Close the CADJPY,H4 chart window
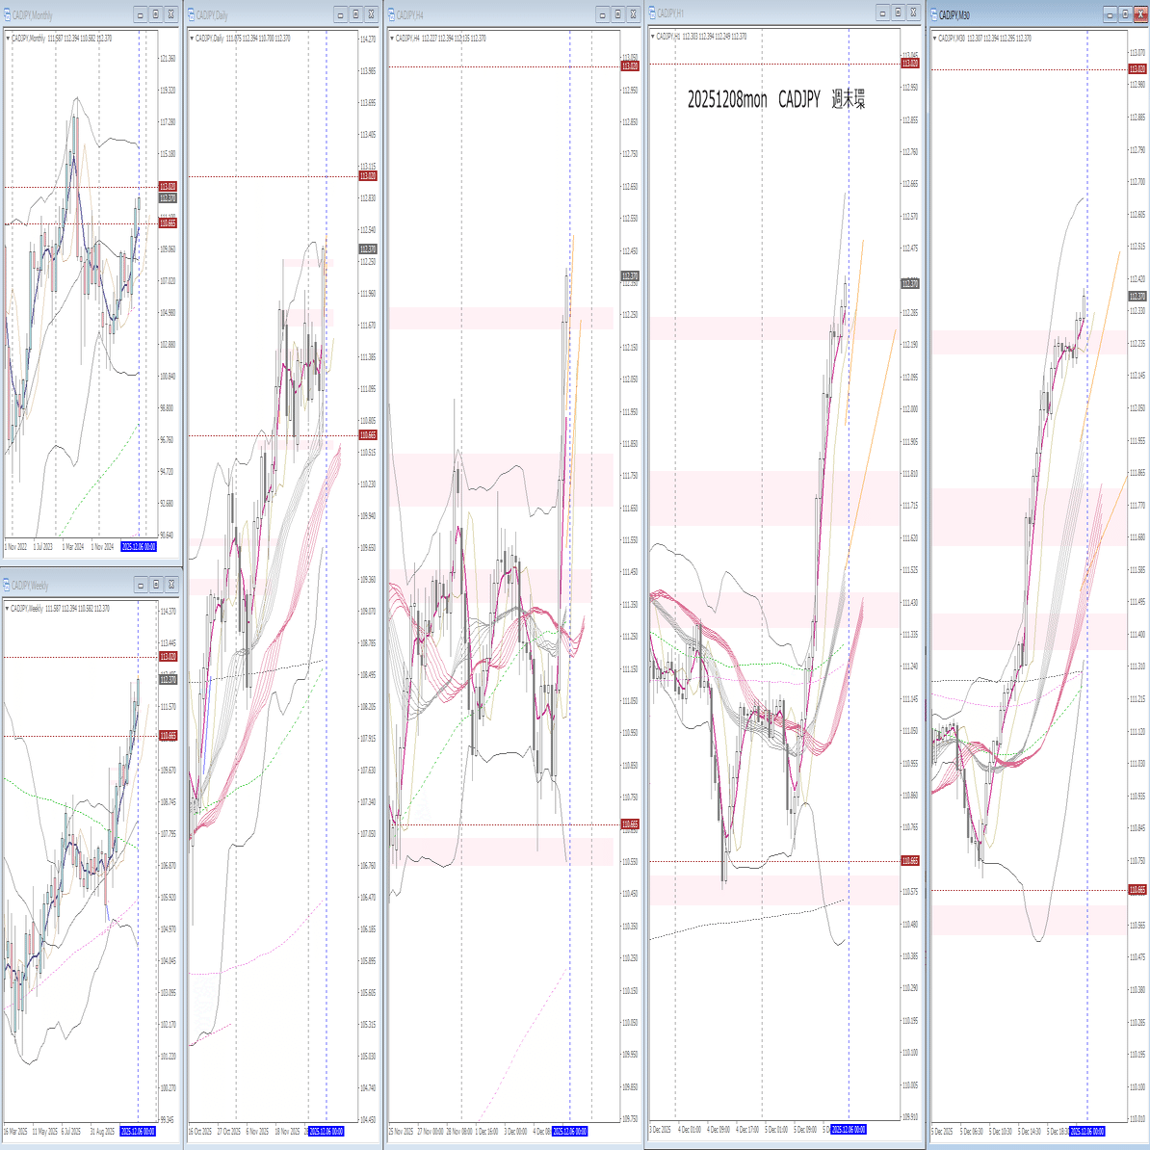Image resolution: width=1150 pixels, height=1150 pixels. coord(633,14)
